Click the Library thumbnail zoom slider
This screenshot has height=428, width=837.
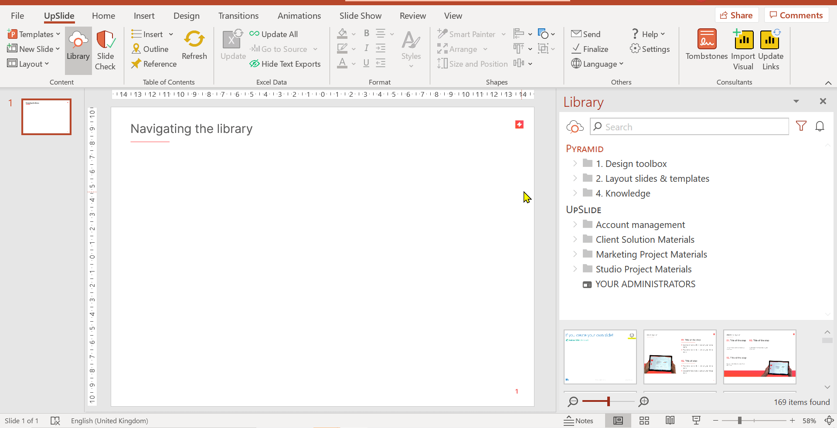pyautogui.click(x=608, y=401)
